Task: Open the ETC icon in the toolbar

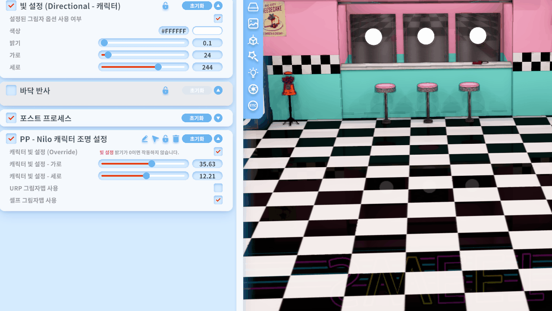Action: point(253,105)
